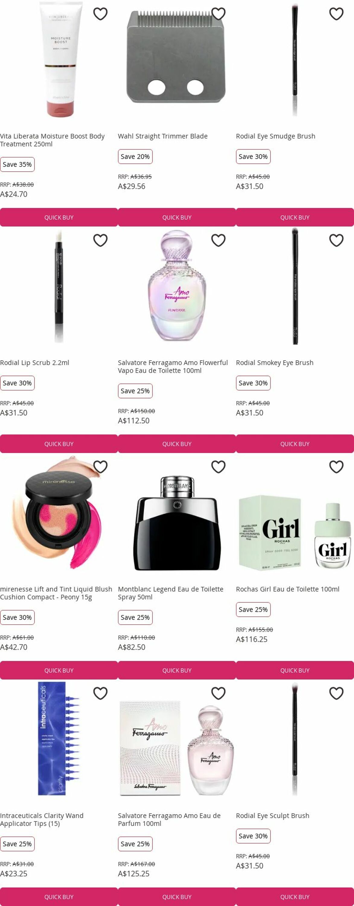This screenshot has height=906, width=354.
Task: Favorite Intraceuticals Clarity Wand Applicator Tips
Action: point(100,694)
